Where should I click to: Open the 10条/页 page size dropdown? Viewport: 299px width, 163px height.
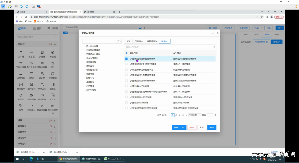coord(194,115)
